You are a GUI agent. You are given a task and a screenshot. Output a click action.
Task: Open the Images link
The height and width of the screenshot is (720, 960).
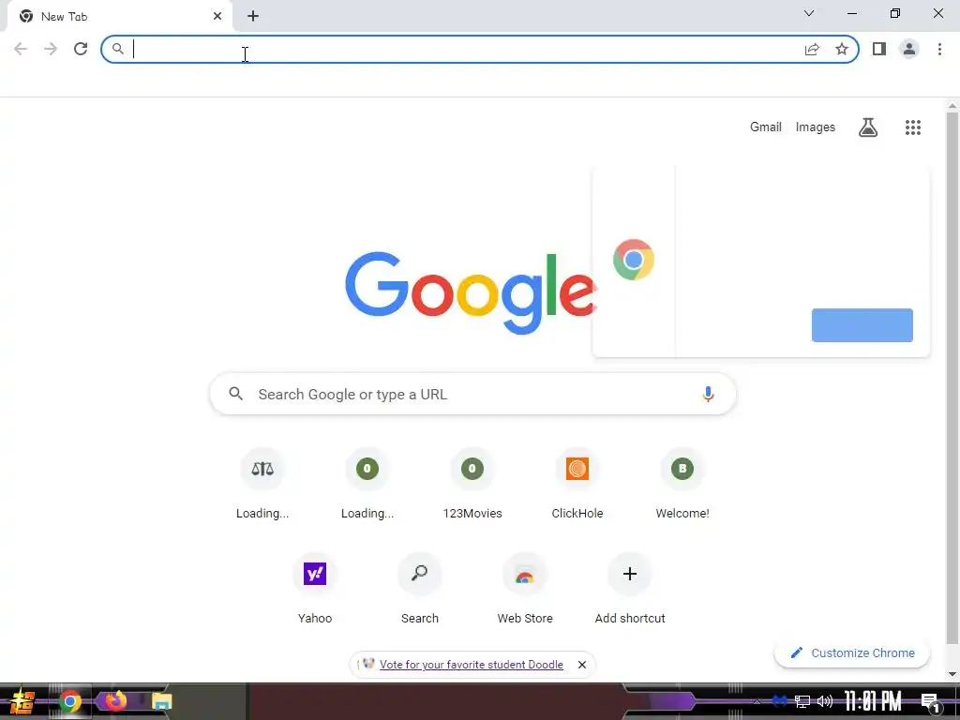click(x=815, y=127)
